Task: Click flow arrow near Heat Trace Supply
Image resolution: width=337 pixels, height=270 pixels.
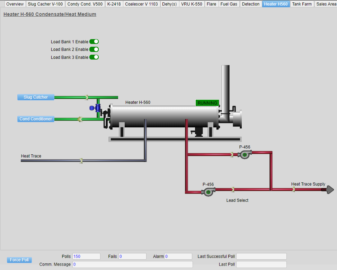Action: 293,189
